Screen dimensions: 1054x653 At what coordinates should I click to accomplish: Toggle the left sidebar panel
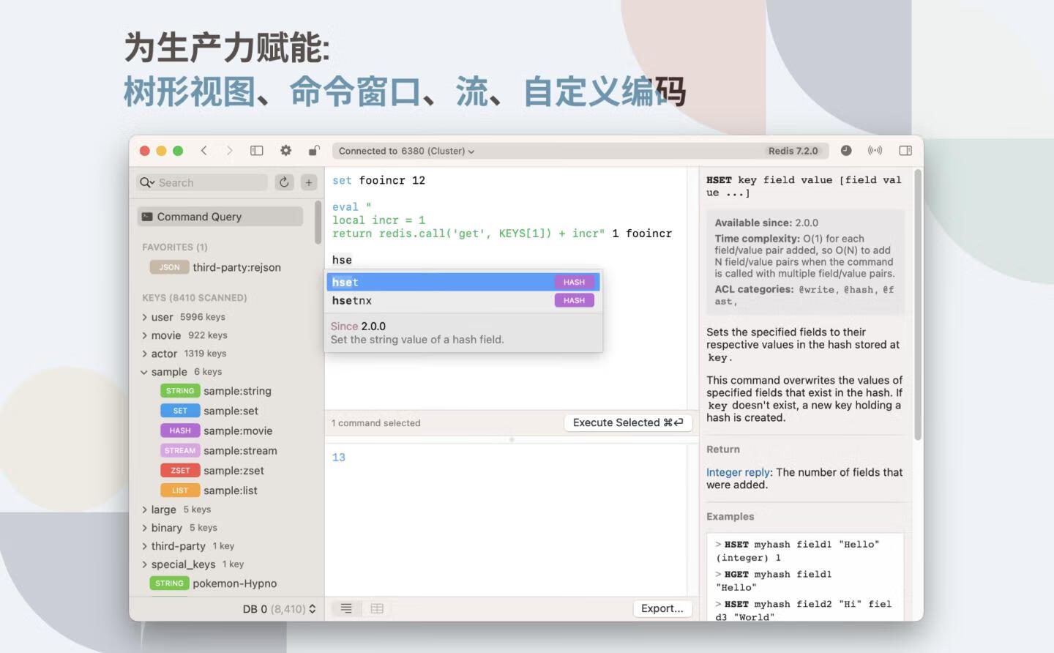click(257, 151)
